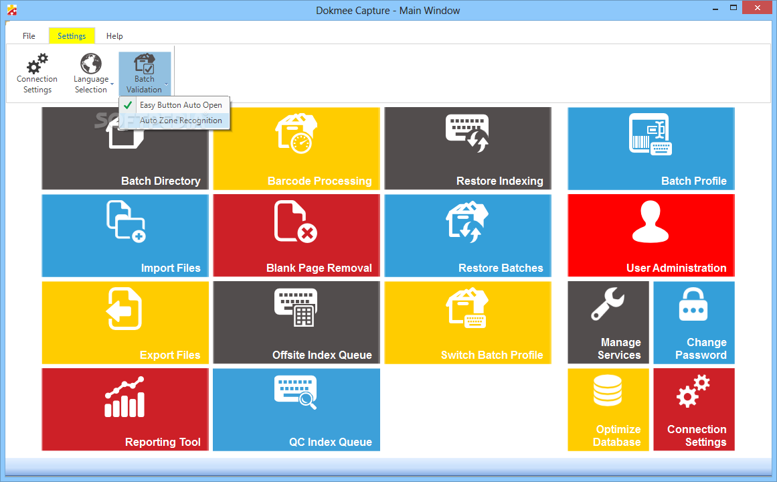Open the Batch Directory tile
777x482 pixels.
point(125,148)
